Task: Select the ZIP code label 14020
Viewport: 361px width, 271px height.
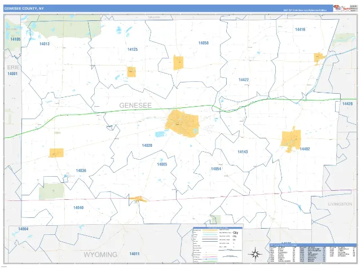Action: coord(147,146)
